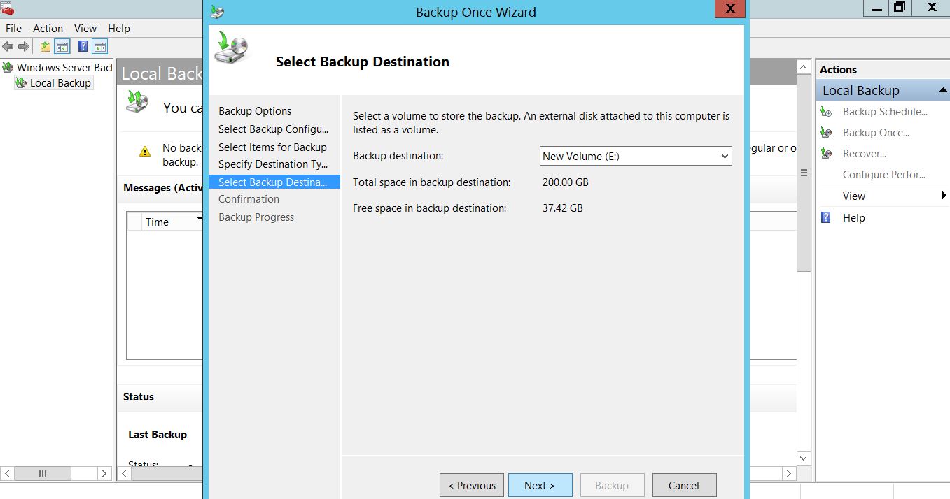Toggle the Show/Hide Console Tree toolbar icon
The width and height of the screenshot is (950, 499).
(x=62, y=47)
